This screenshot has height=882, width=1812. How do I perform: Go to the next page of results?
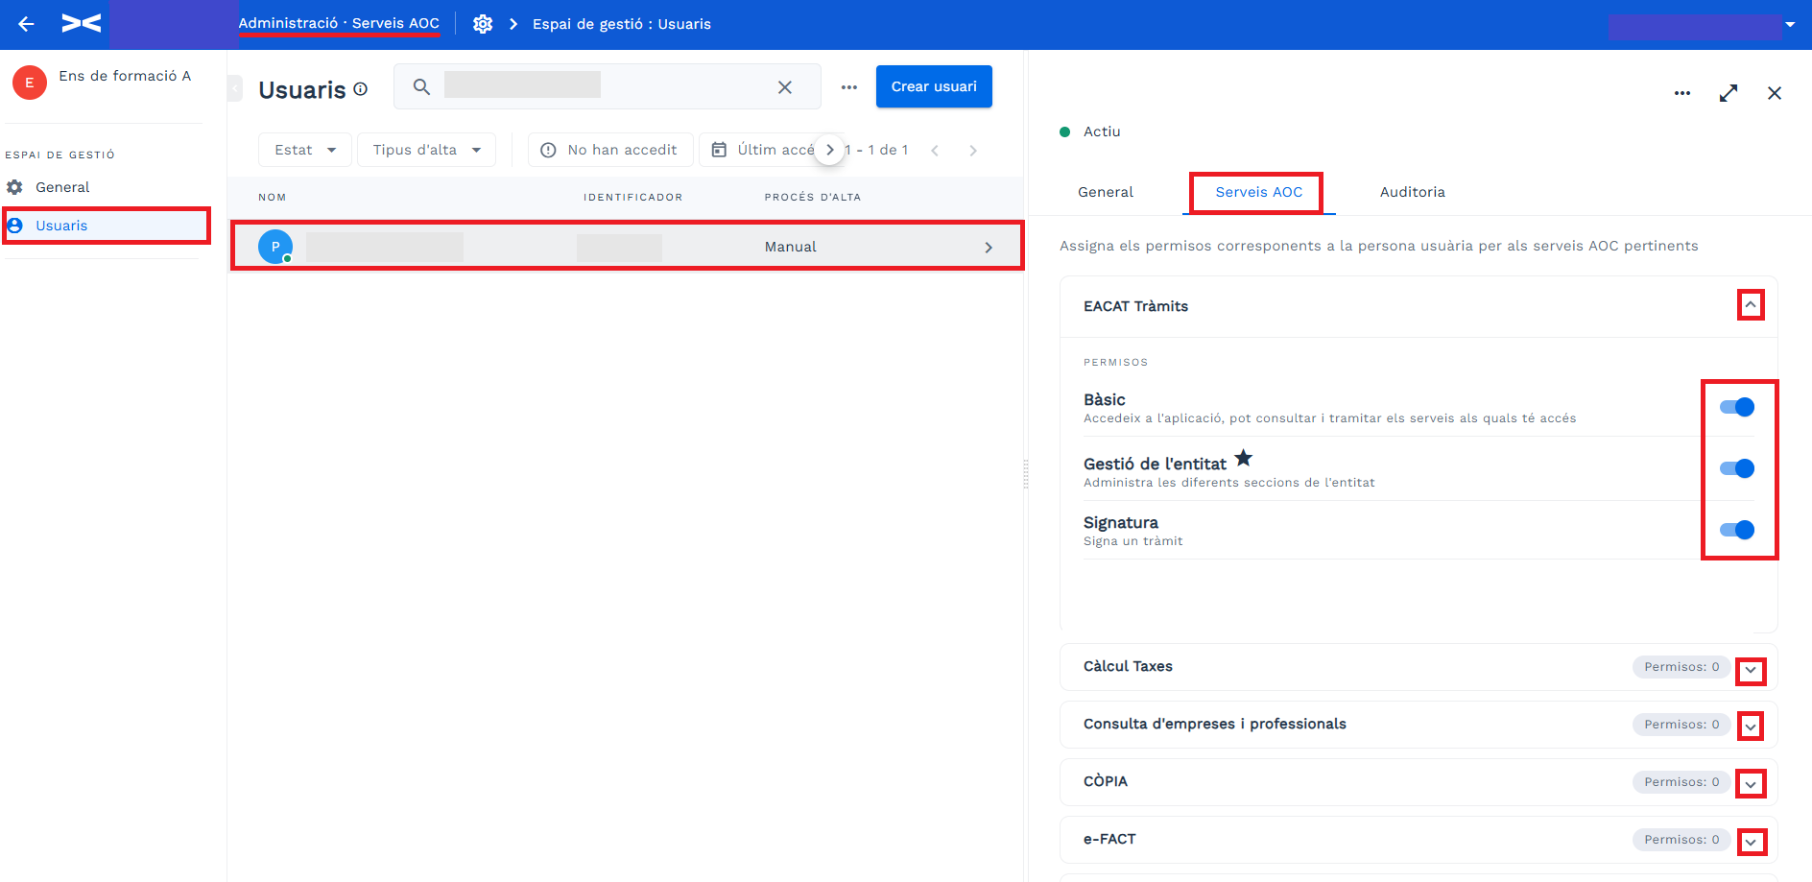(x=973, y=151)
